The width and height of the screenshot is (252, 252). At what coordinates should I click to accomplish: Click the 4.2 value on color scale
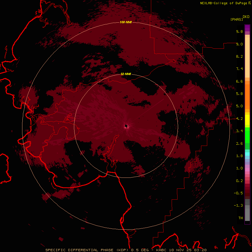[239, 119]
